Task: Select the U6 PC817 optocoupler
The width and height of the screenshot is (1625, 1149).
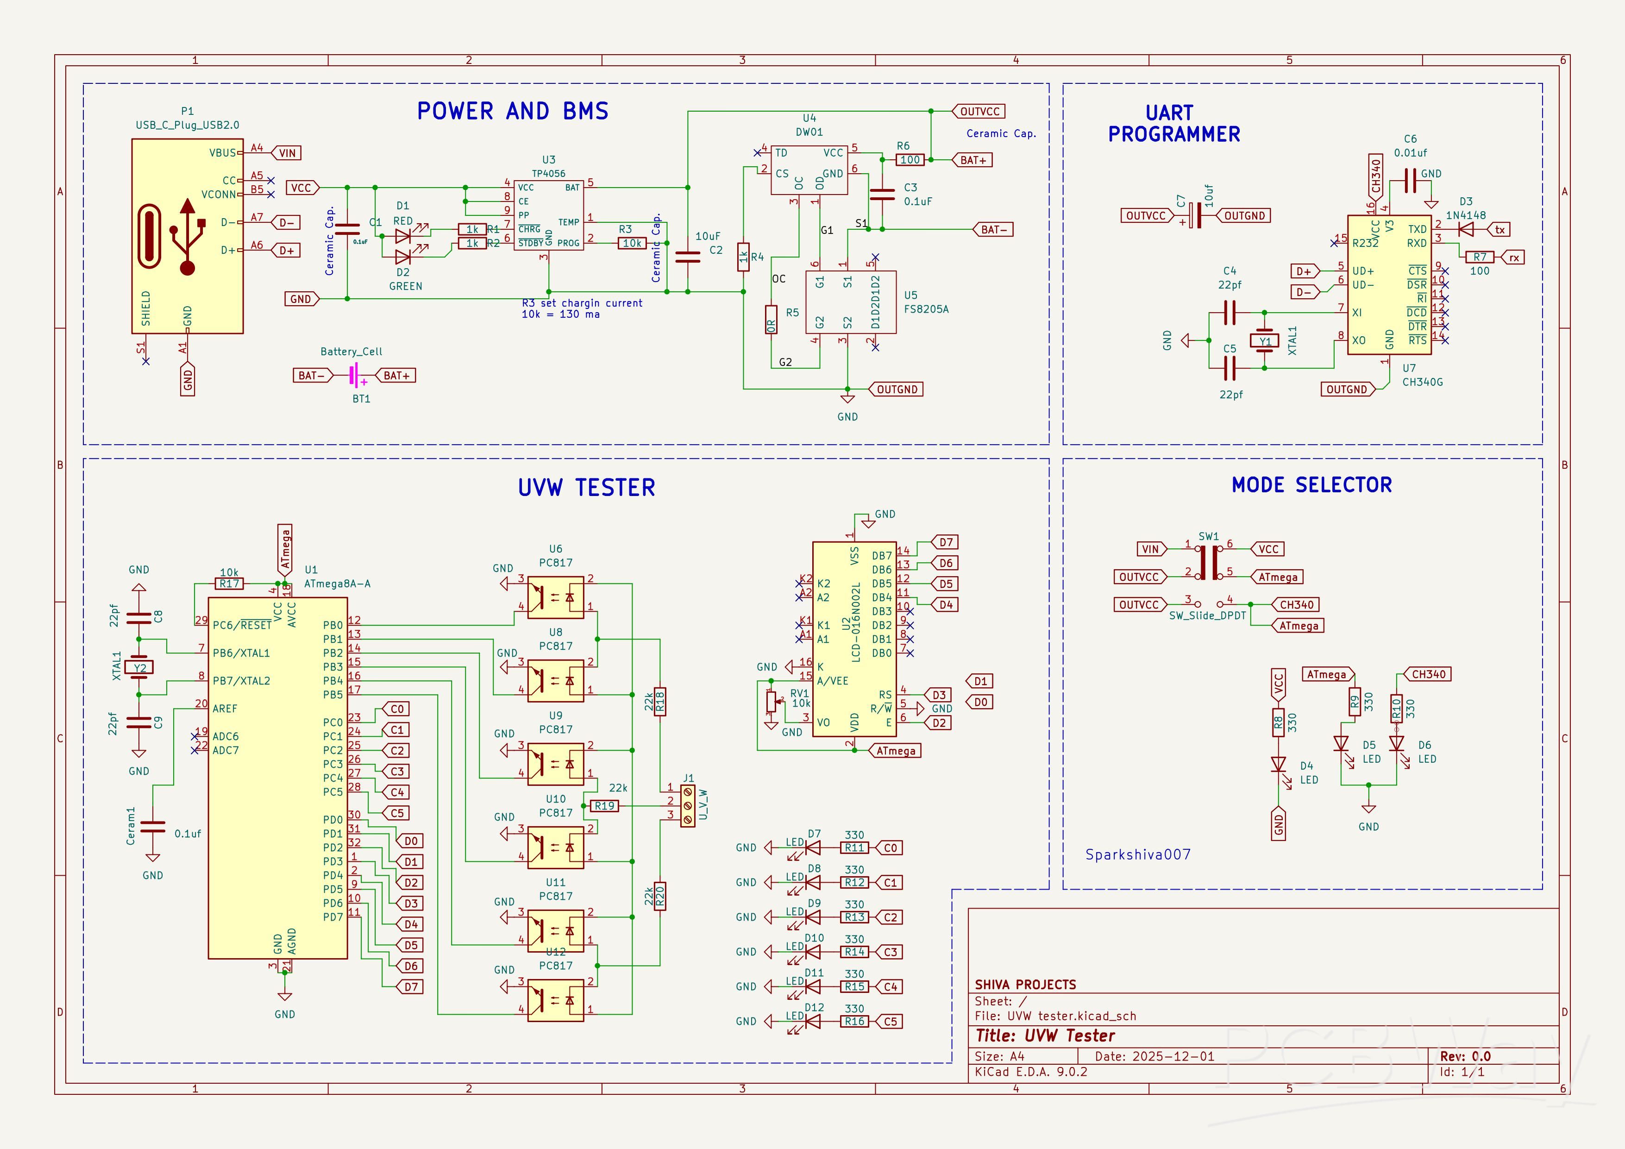Action: 556,597
